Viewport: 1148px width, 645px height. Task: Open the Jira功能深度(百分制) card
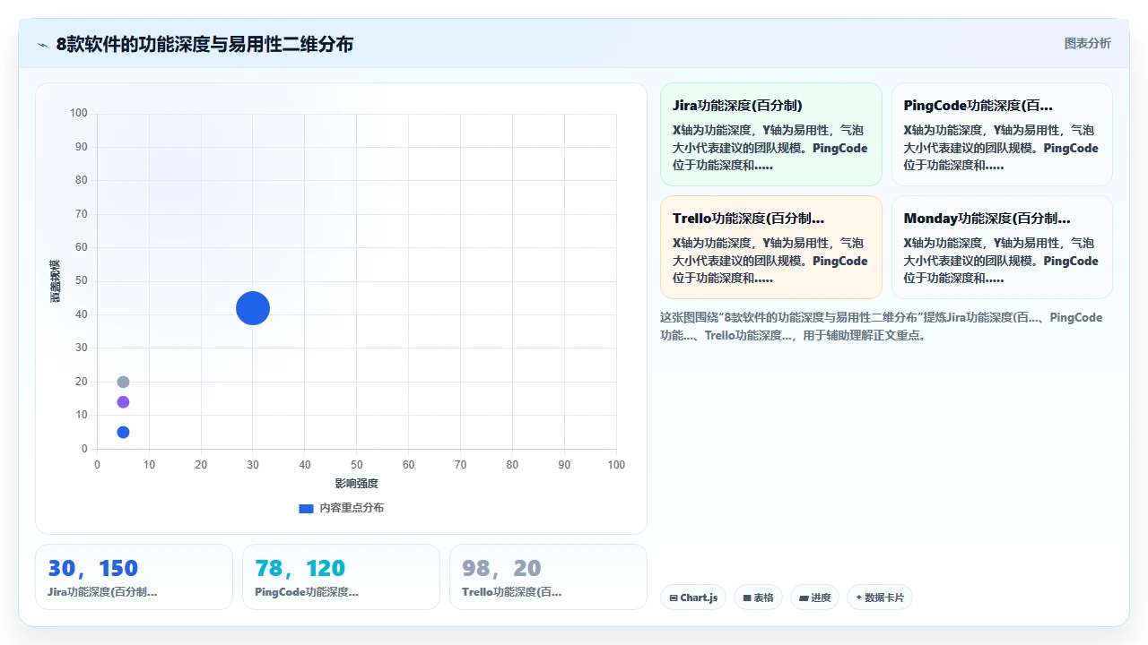click(x=771, y=134)
